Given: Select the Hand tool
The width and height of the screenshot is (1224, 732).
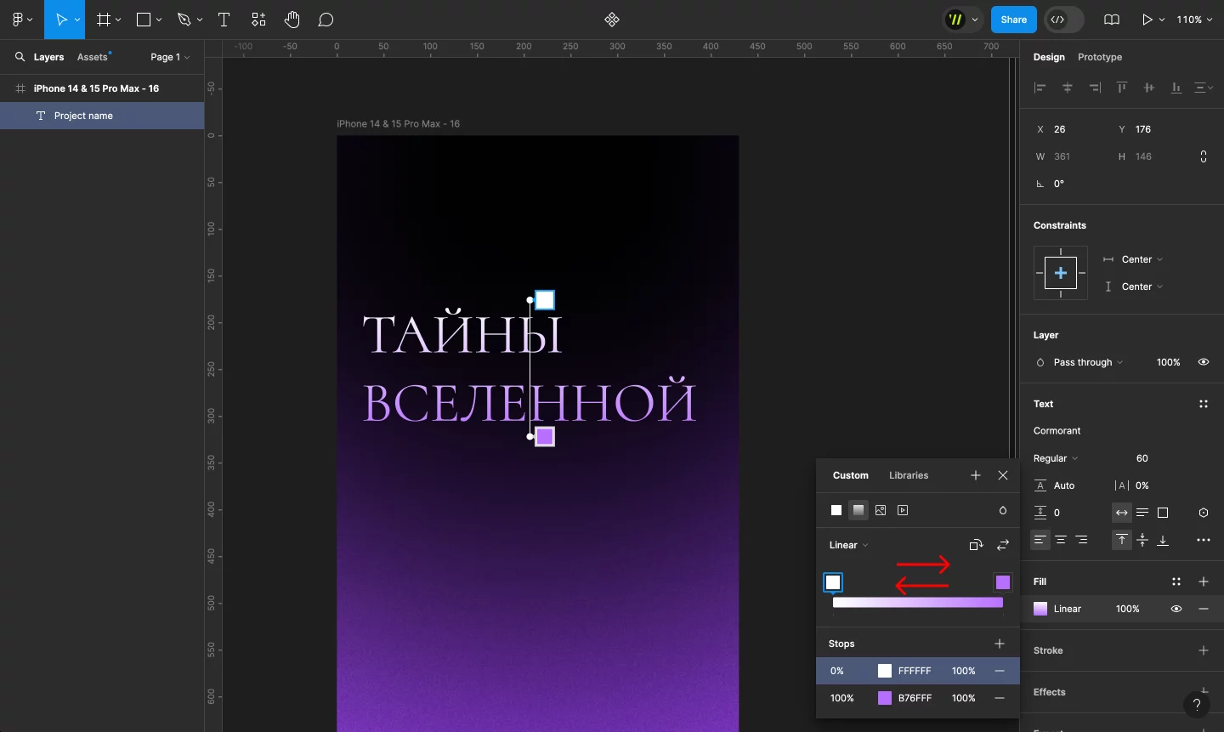Looking at the screenshot, I should 292,20.
